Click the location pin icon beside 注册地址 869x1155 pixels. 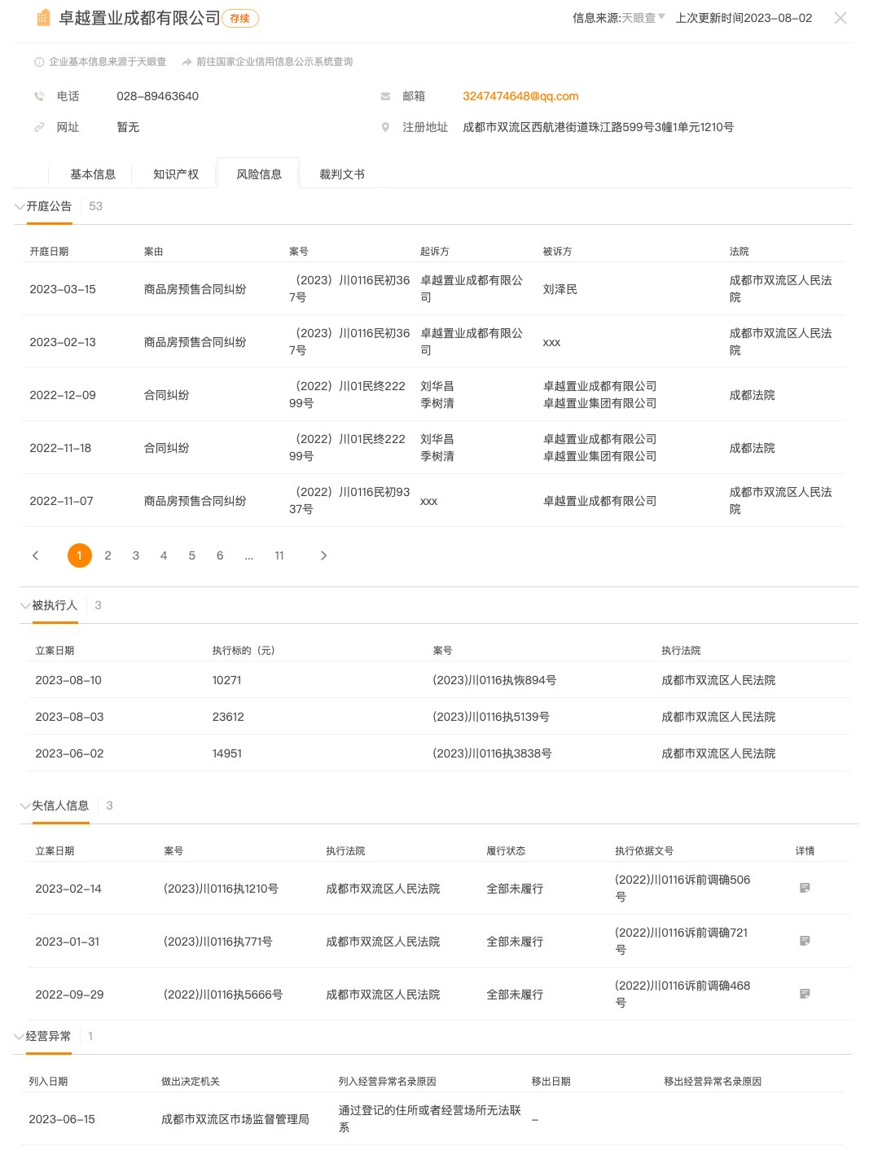[385, 127]
